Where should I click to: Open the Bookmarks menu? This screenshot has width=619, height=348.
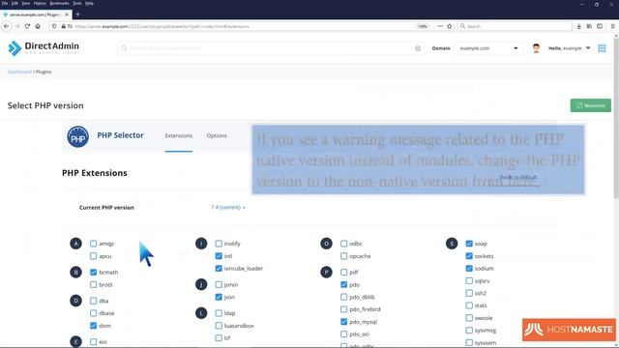[59, 3]
